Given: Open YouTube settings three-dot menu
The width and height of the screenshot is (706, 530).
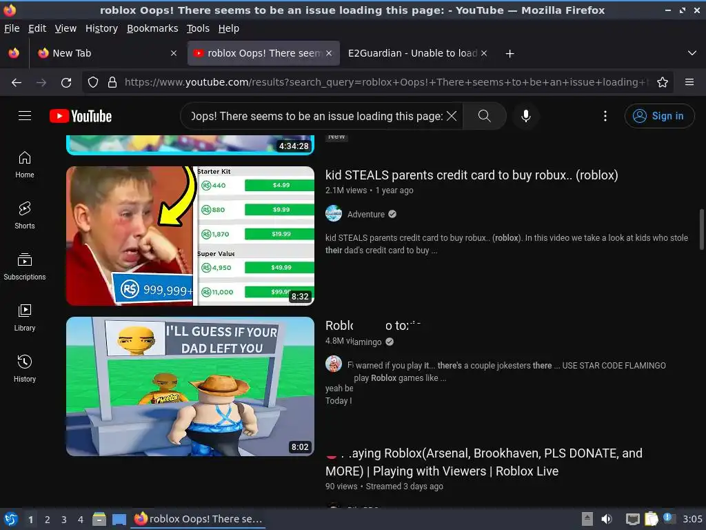Looking at the screenshot, I should tap(605, 116).
